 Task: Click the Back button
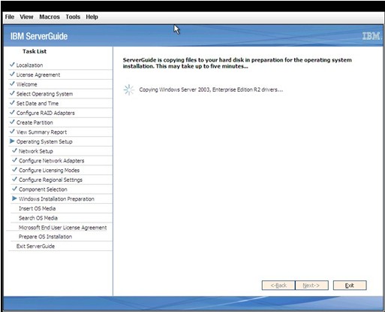[278, 285]
